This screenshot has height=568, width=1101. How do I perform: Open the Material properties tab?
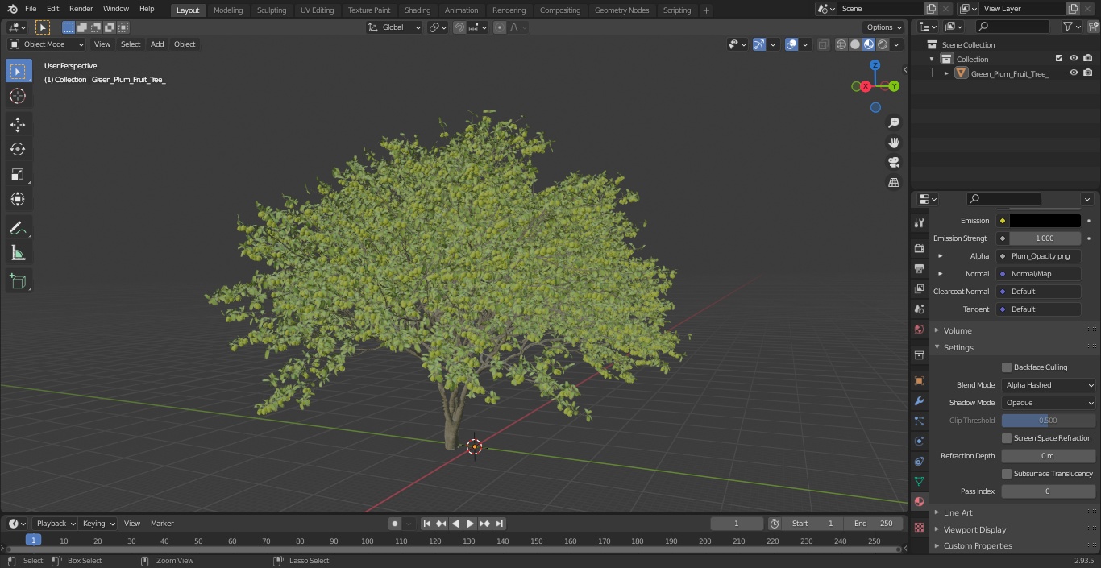[x=919, y=501]
